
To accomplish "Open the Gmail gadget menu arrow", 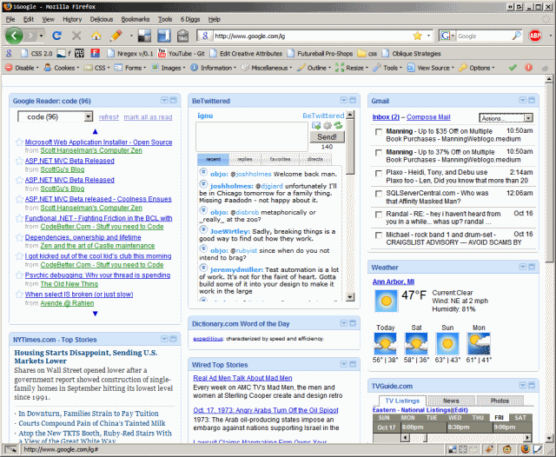I will click(523, 100).
